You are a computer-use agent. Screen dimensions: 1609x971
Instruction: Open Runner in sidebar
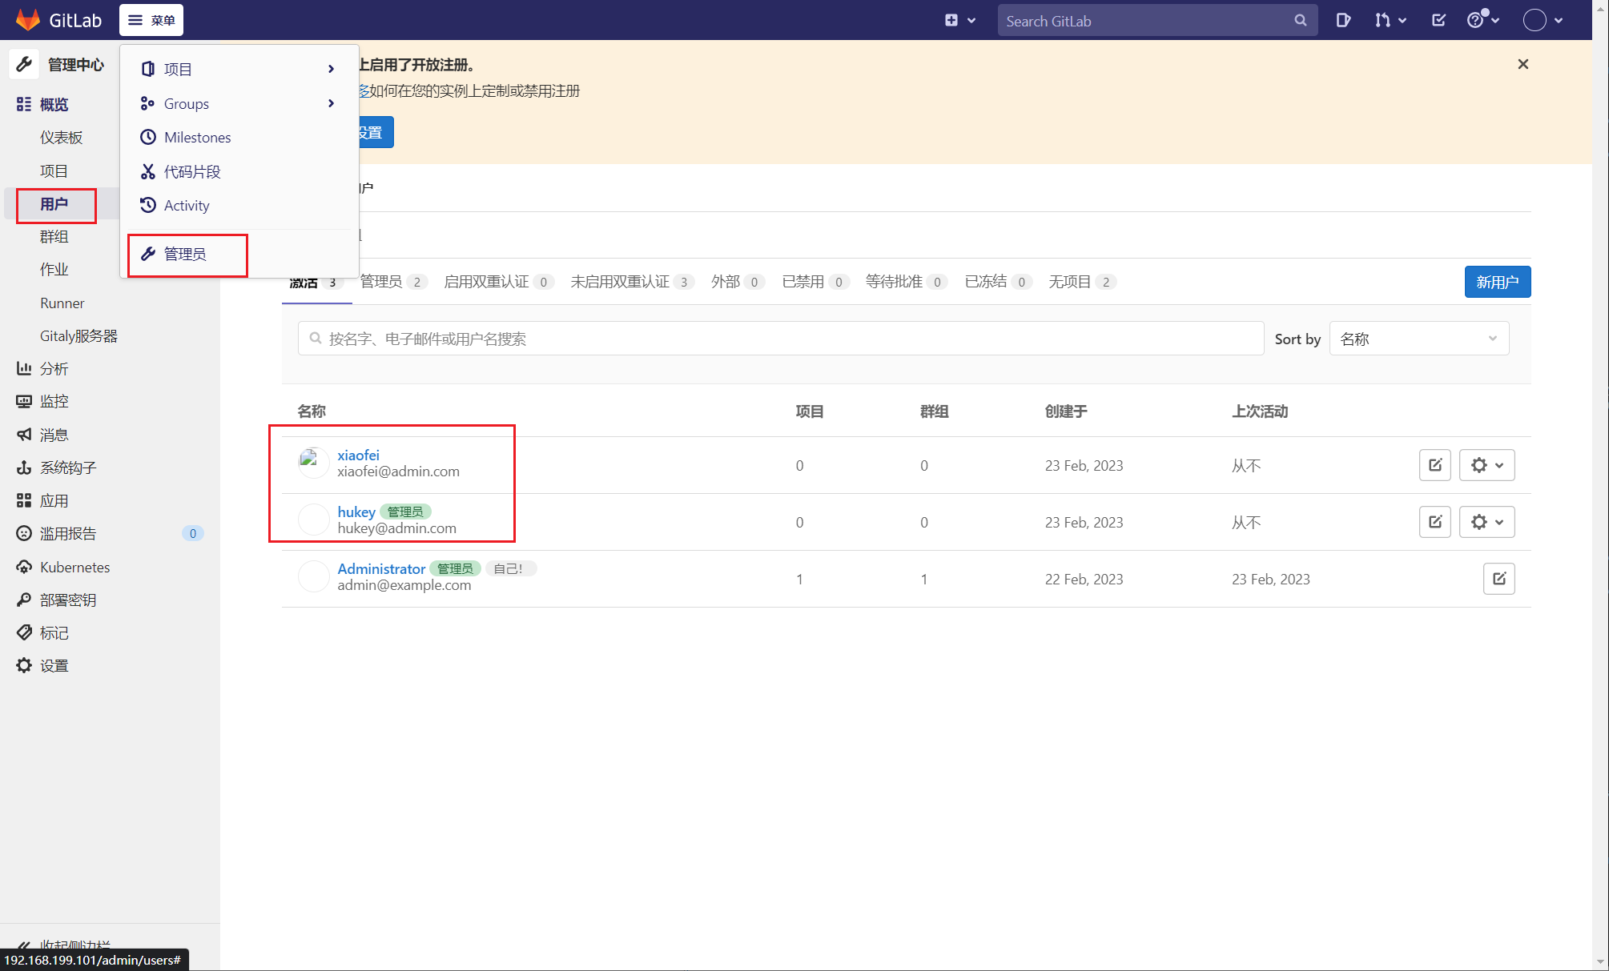(x=62, y=303)
